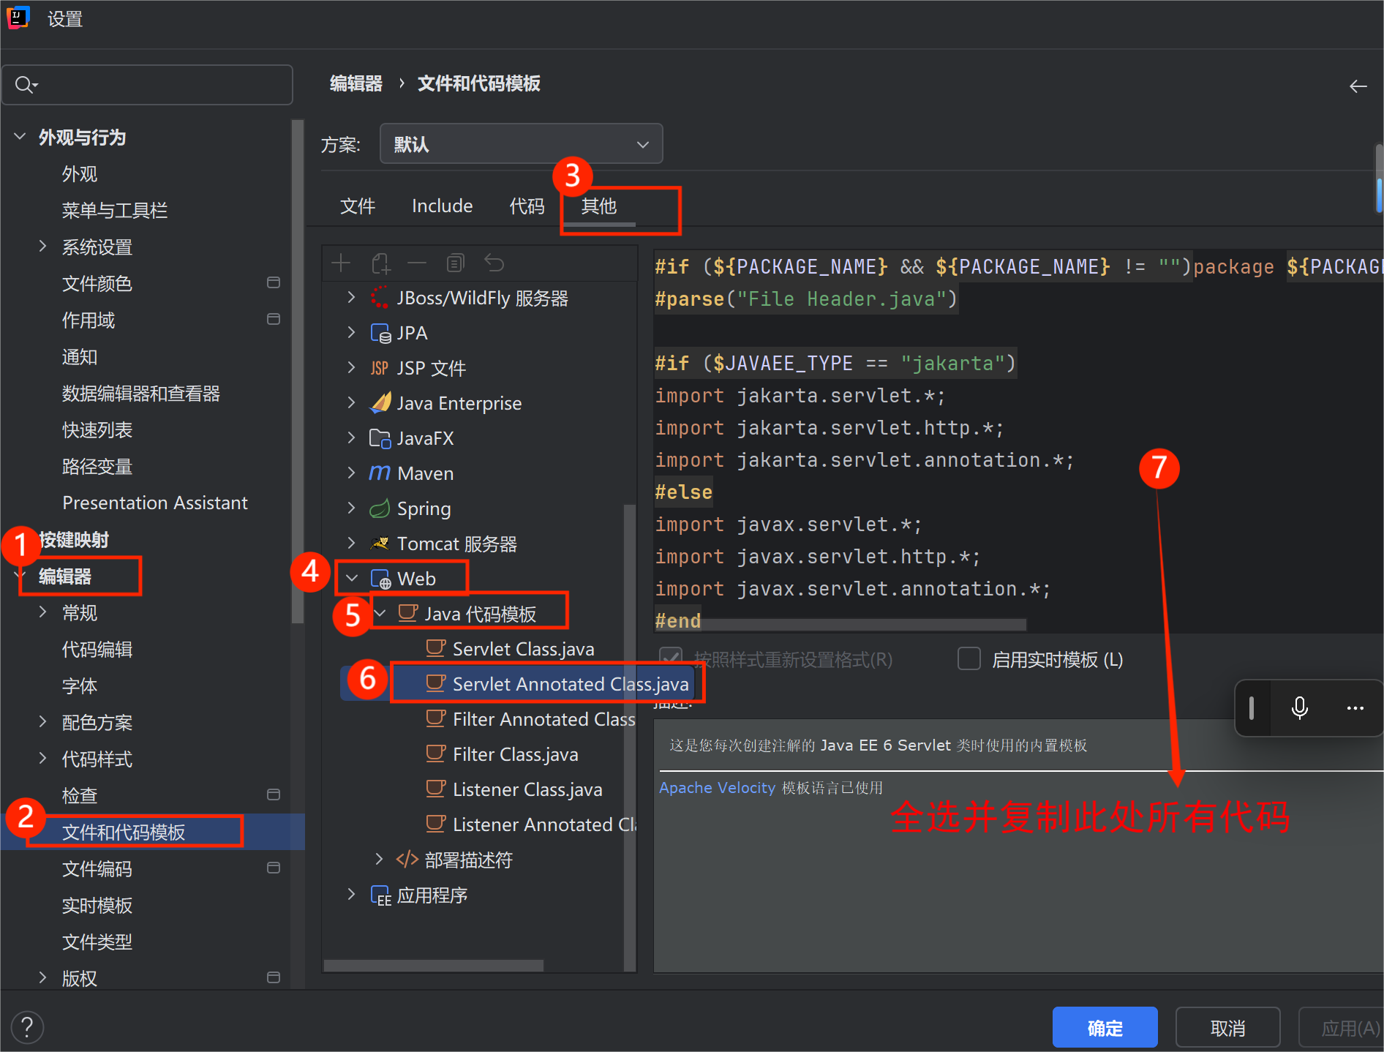
Task: Click the help question mark icon
Action: 27,1027
